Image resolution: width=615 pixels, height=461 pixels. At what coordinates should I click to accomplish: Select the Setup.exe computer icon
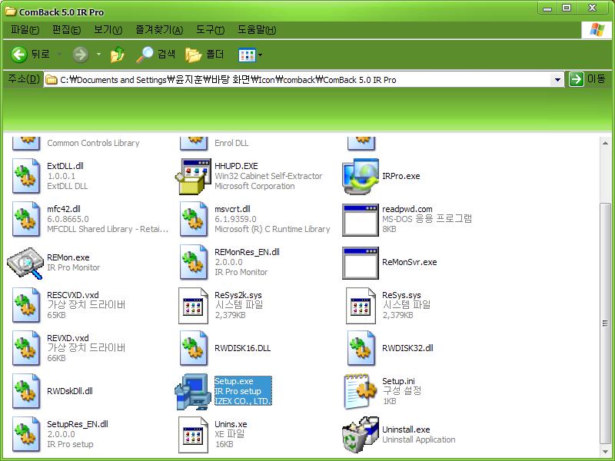click(193, 391)
